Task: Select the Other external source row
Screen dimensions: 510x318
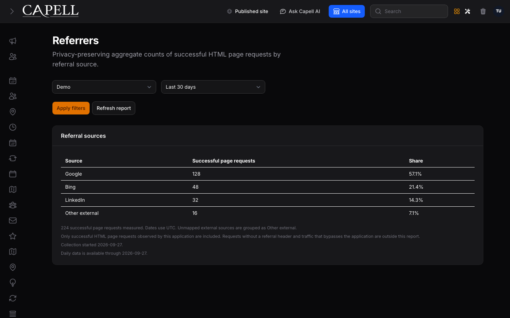Action: pos(268,213)
